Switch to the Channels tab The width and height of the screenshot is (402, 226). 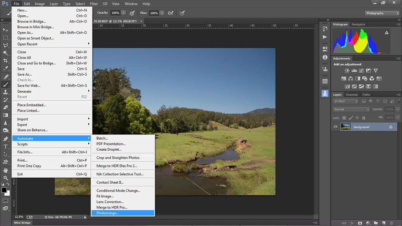click(352, 95)
